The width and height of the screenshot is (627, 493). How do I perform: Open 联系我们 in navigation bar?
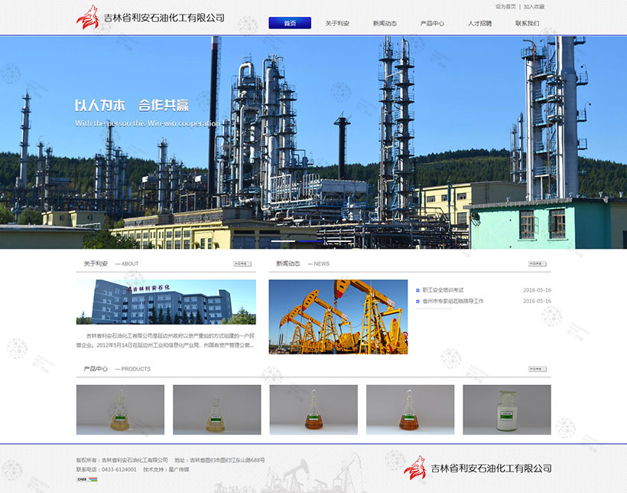[x=527, y=23]
